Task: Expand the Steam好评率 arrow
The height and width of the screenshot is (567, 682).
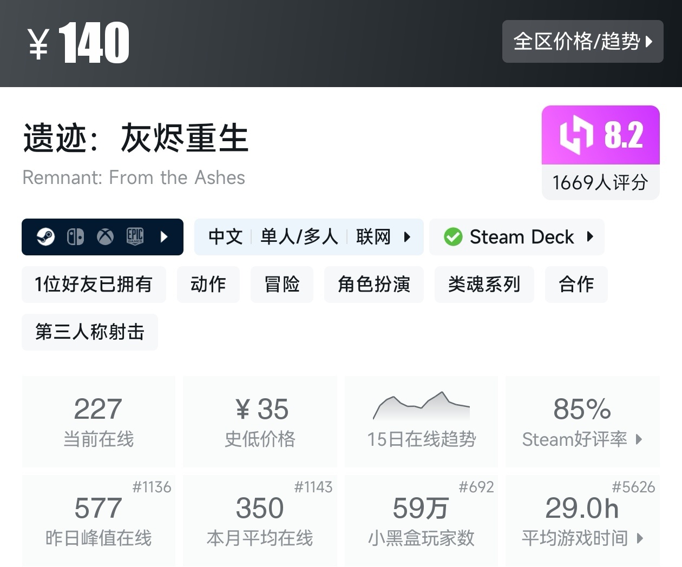Action: click(639, 439)
